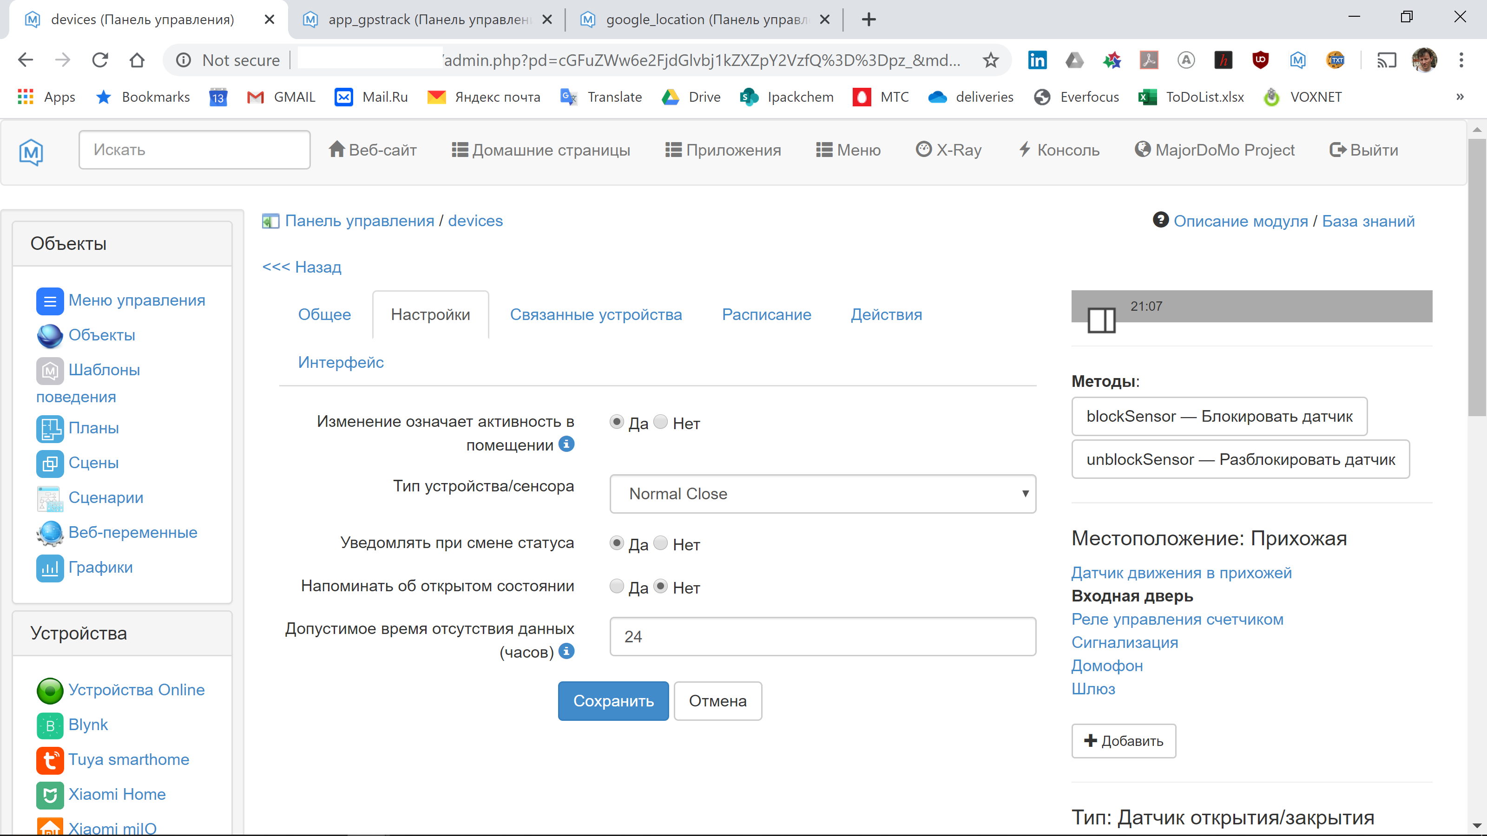
Task: Open the Консоль panel
Action: [1058, 150]
